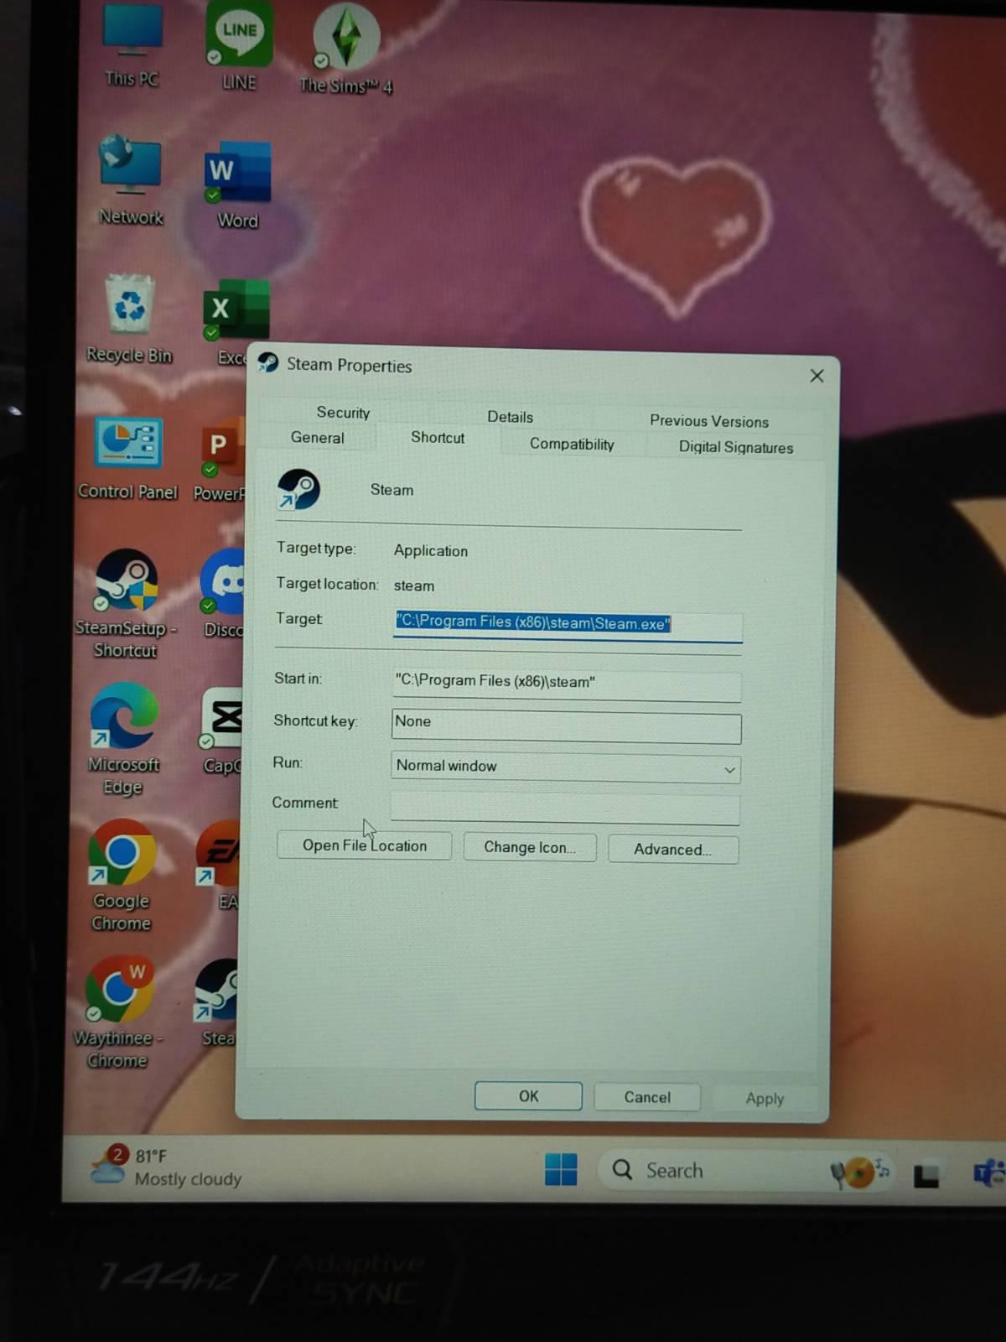Select the Microsoft Edge desktop icon
Screen dimensions: 1006x1342
pyautogui.click(x=123, y=740)
